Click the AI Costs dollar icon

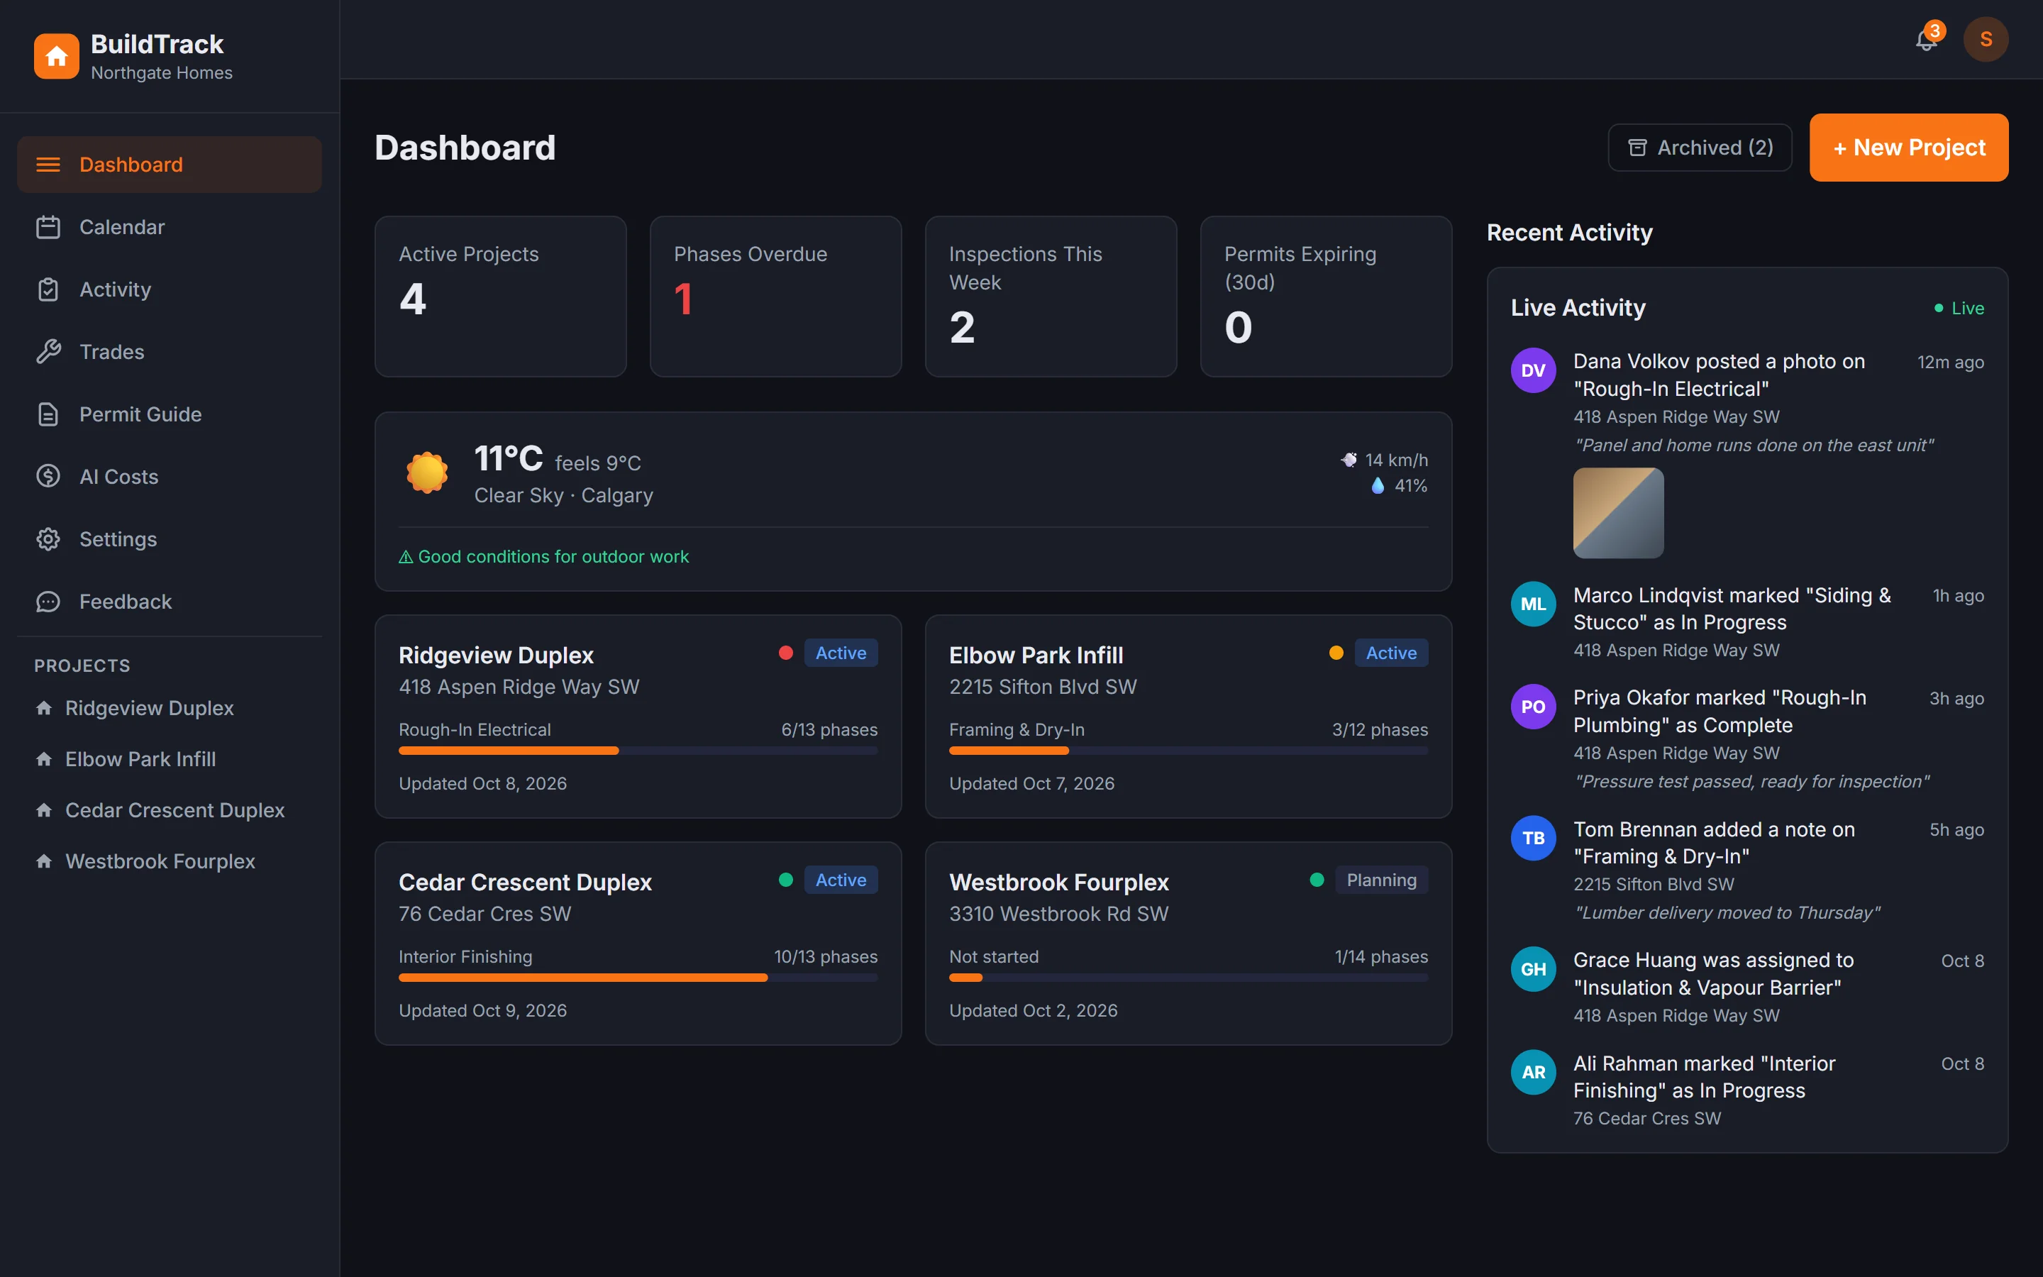[x=48, y=477]
